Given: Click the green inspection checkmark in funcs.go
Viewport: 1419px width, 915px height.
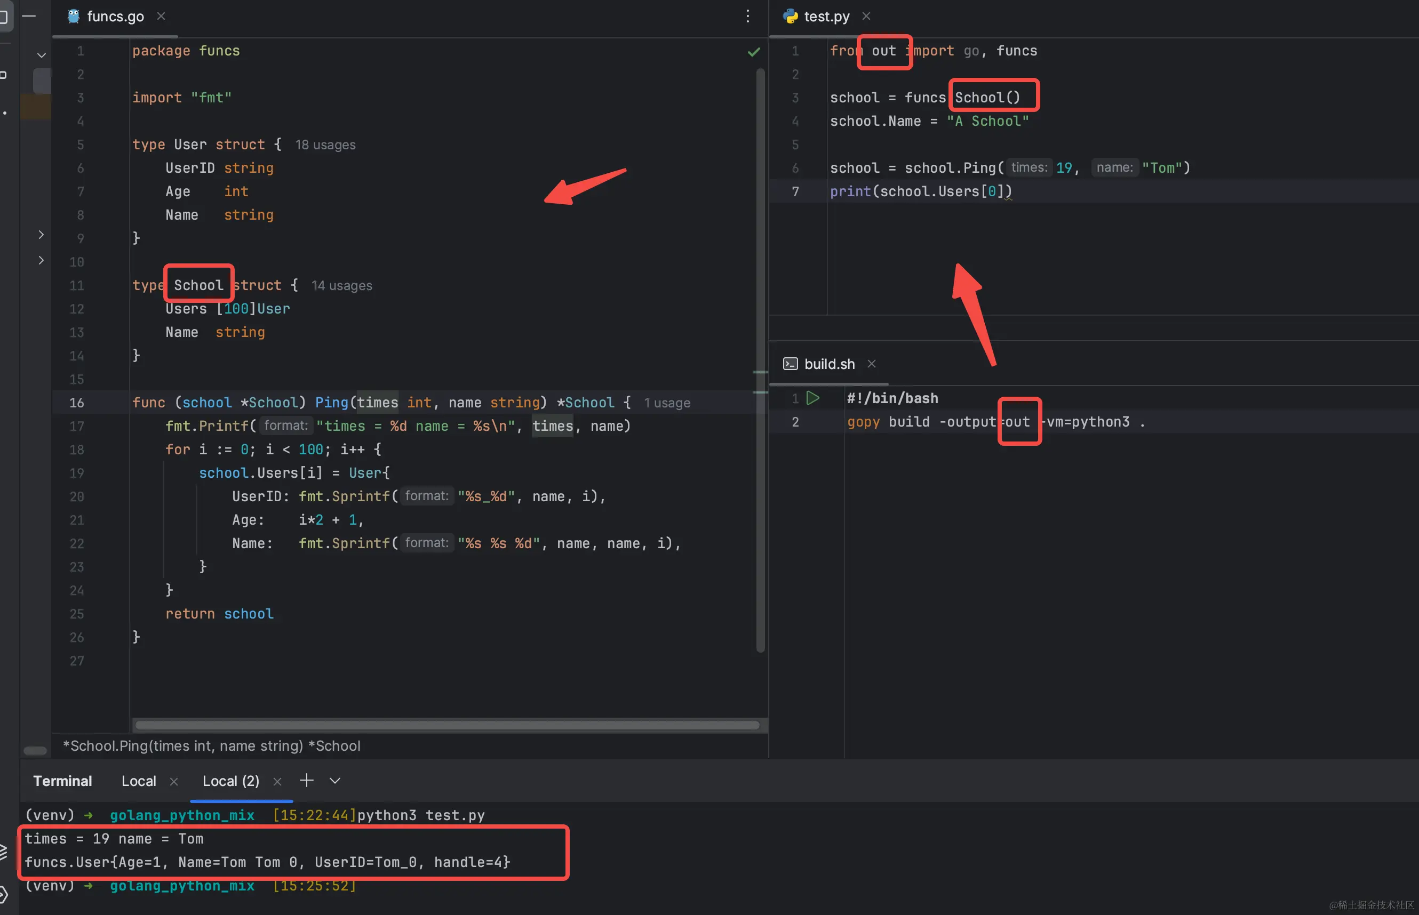Looking at the screenshot, I should pos(753,52).
